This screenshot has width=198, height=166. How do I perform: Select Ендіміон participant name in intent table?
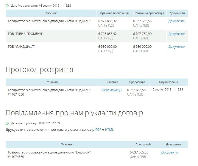tap(49, 152)
